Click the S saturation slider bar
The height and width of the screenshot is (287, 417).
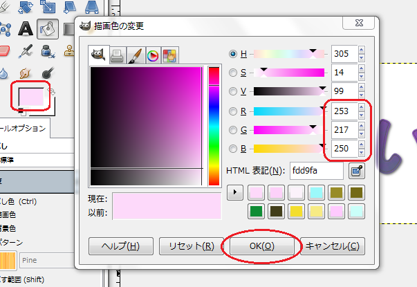289,73
